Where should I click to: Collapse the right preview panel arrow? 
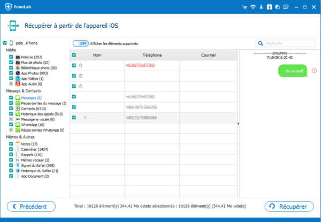(x=238, y=124)
